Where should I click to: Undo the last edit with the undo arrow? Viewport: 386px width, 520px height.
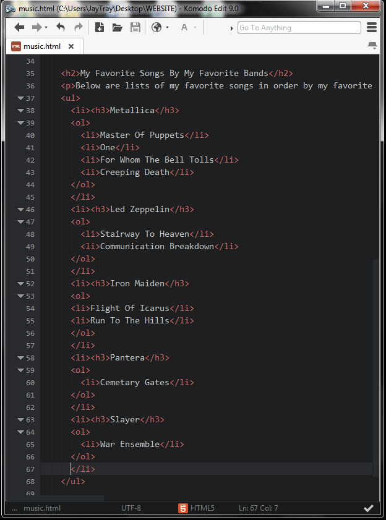click(x=59, y=27)
